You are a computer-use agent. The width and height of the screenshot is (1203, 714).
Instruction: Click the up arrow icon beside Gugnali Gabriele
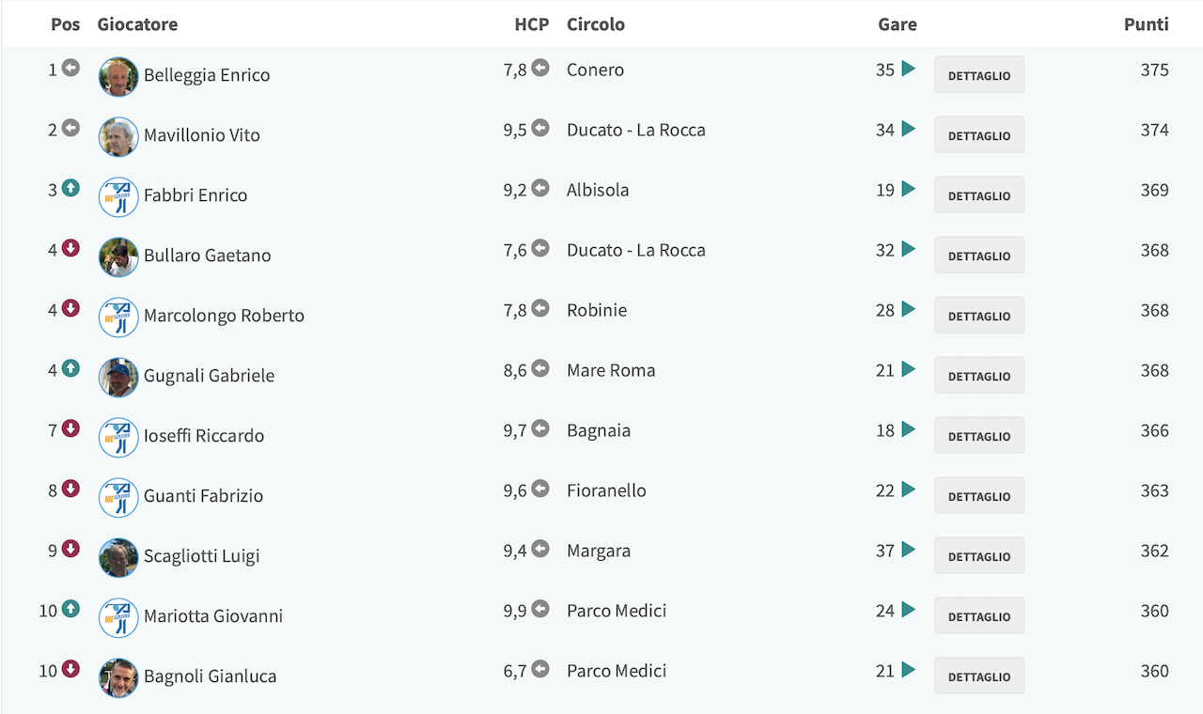tap(70, 369)
